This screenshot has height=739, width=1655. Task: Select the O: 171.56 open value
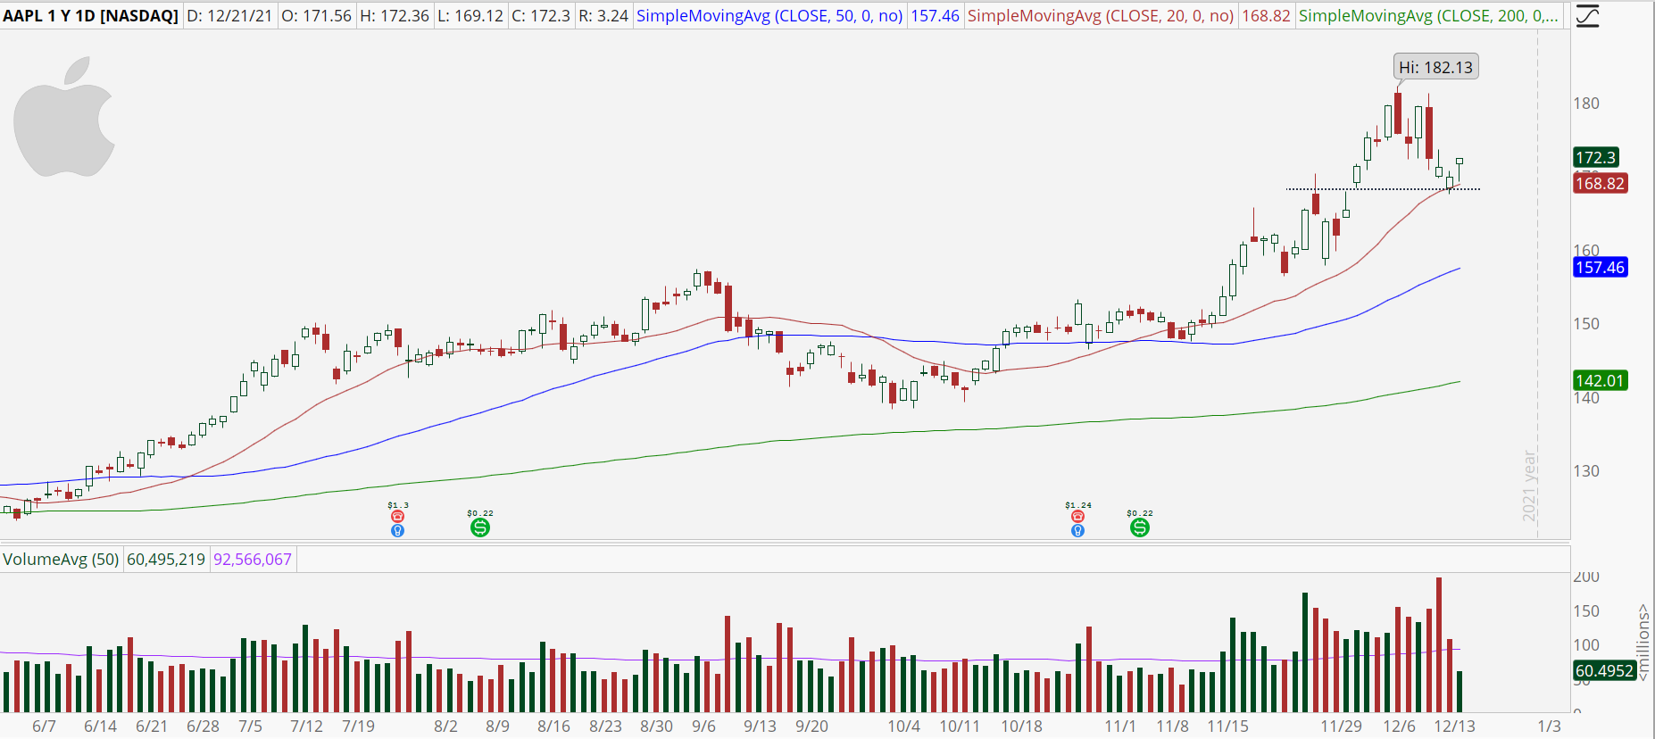pyautogui.click(x=317, y=16)
